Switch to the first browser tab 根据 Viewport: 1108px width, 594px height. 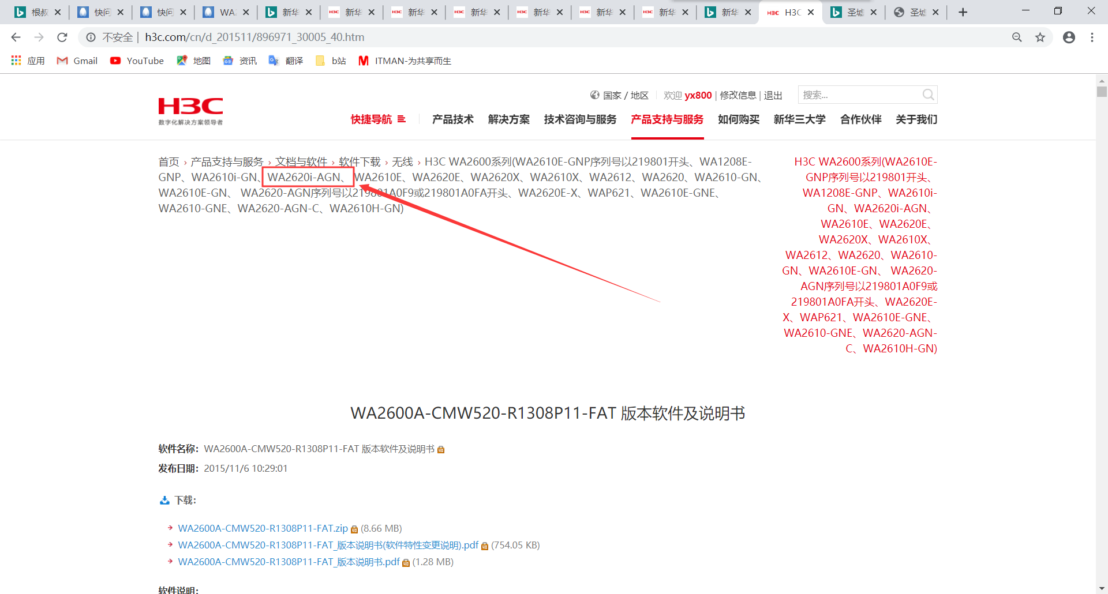tap(38, 12)
